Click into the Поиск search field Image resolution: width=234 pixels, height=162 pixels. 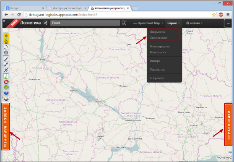point(85,23)
